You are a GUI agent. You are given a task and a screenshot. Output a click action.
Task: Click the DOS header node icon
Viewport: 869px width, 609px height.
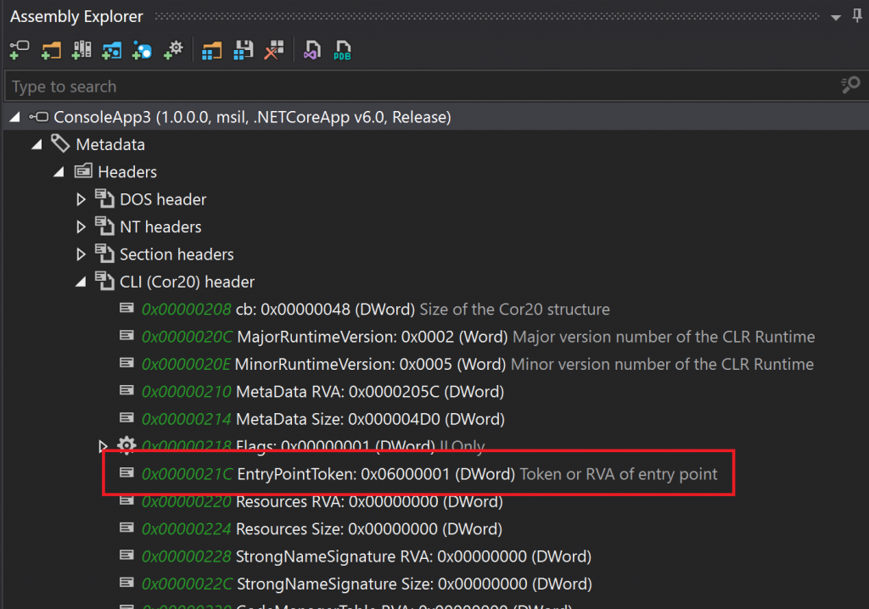tap(104, 198)
